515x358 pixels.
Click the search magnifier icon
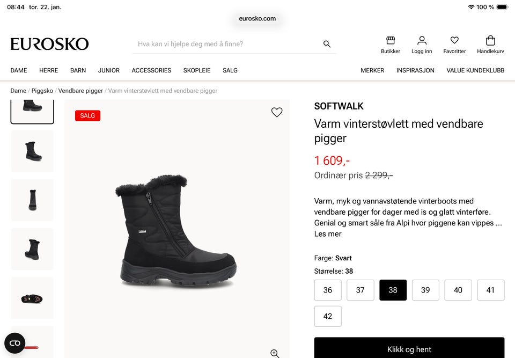click(x=327, y=44)
